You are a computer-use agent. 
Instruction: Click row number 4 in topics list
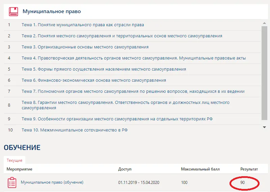(x=9, y=58)
